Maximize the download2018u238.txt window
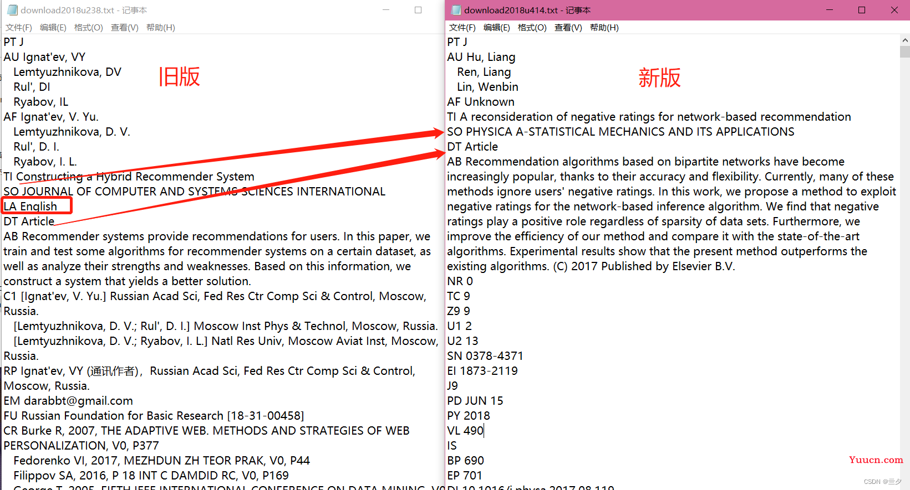The image size is (910, 490). pos(418,10)
